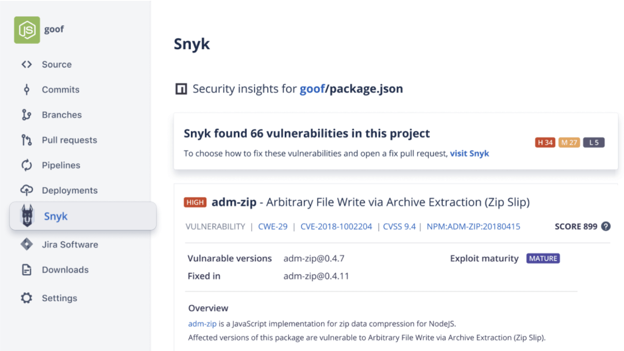Open Deployments using the cloud upload icon
624x351 pixels.
click(x=27, y=190)
